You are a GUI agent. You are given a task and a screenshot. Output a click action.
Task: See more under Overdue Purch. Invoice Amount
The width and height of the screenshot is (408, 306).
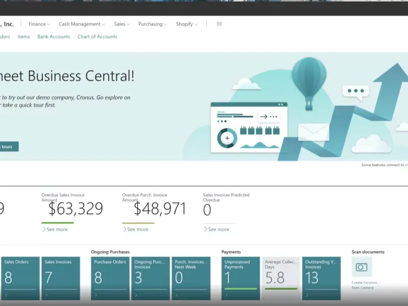(136, 229)
